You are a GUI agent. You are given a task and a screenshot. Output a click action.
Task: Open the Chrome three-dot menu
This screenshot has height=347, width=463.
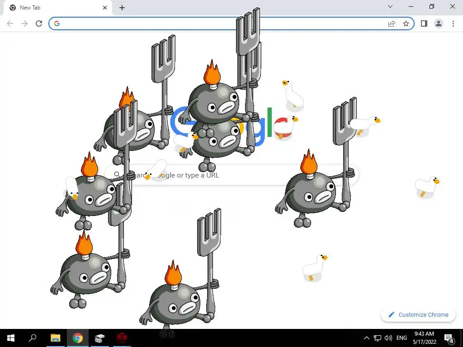pos(453,23)
